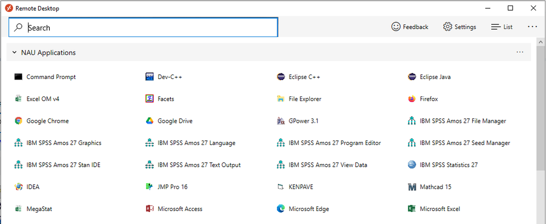Select the Microsoft Edge label
The image size is (546, 224).
309,209
